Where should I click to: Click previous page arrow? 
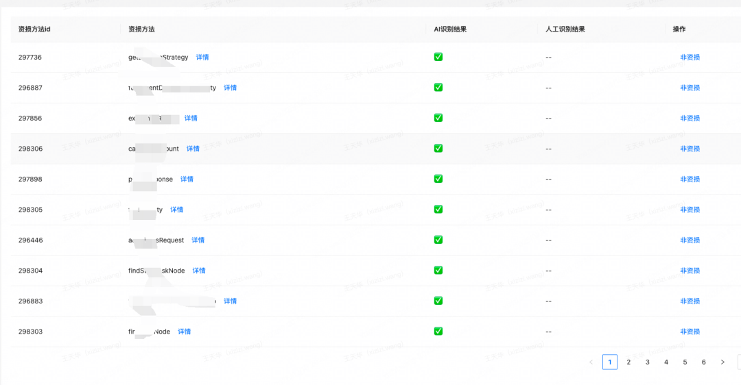(x=591, y=362)
